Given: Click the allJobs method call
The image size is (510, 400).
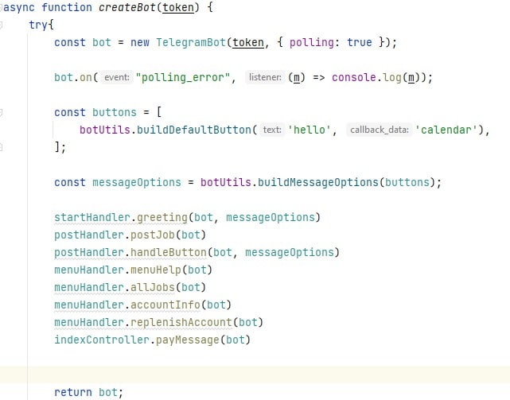Looking at the screenshot, I should (153, 288).
